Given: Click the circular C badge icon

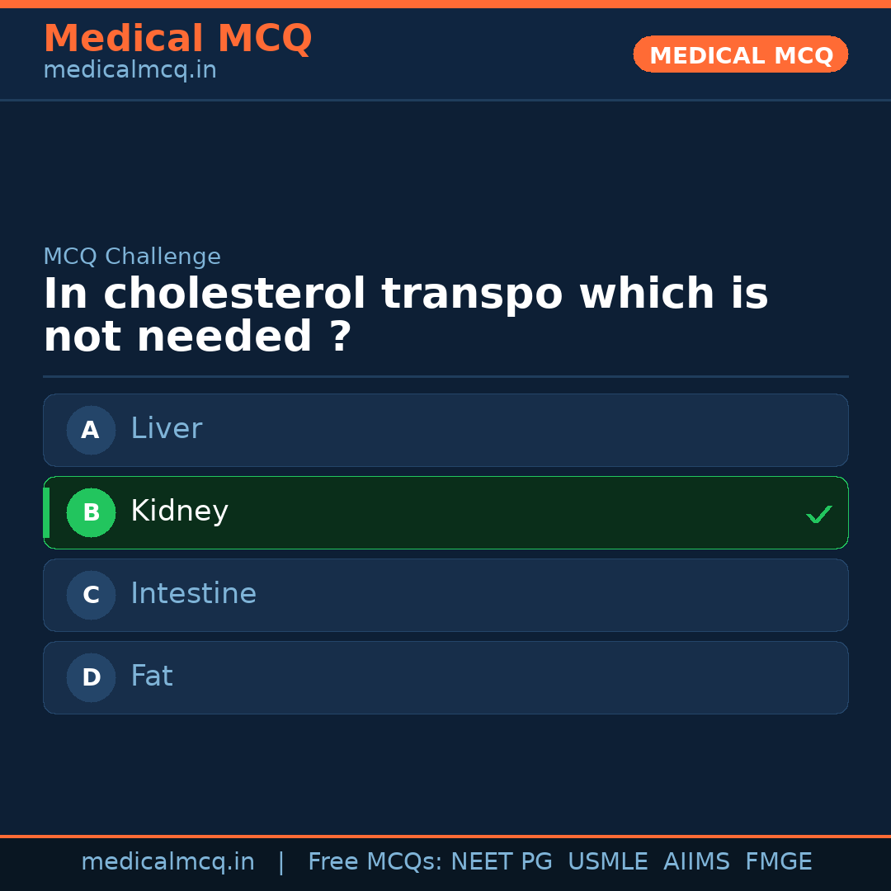Looking at the screenshot, I should [91, 595].
